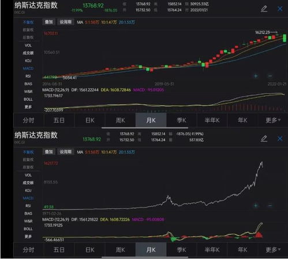The image size is (288, 259).
Task: Open 更多 dropdown in upper chart tab bar
Action: pos(273,120)
